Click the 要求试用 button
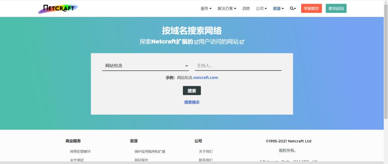 coord(336,8)
